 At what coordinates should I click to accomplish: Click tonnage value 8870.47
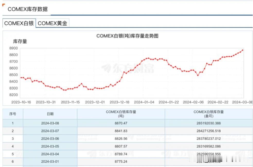pyautogui.click(x=121, y=123)
